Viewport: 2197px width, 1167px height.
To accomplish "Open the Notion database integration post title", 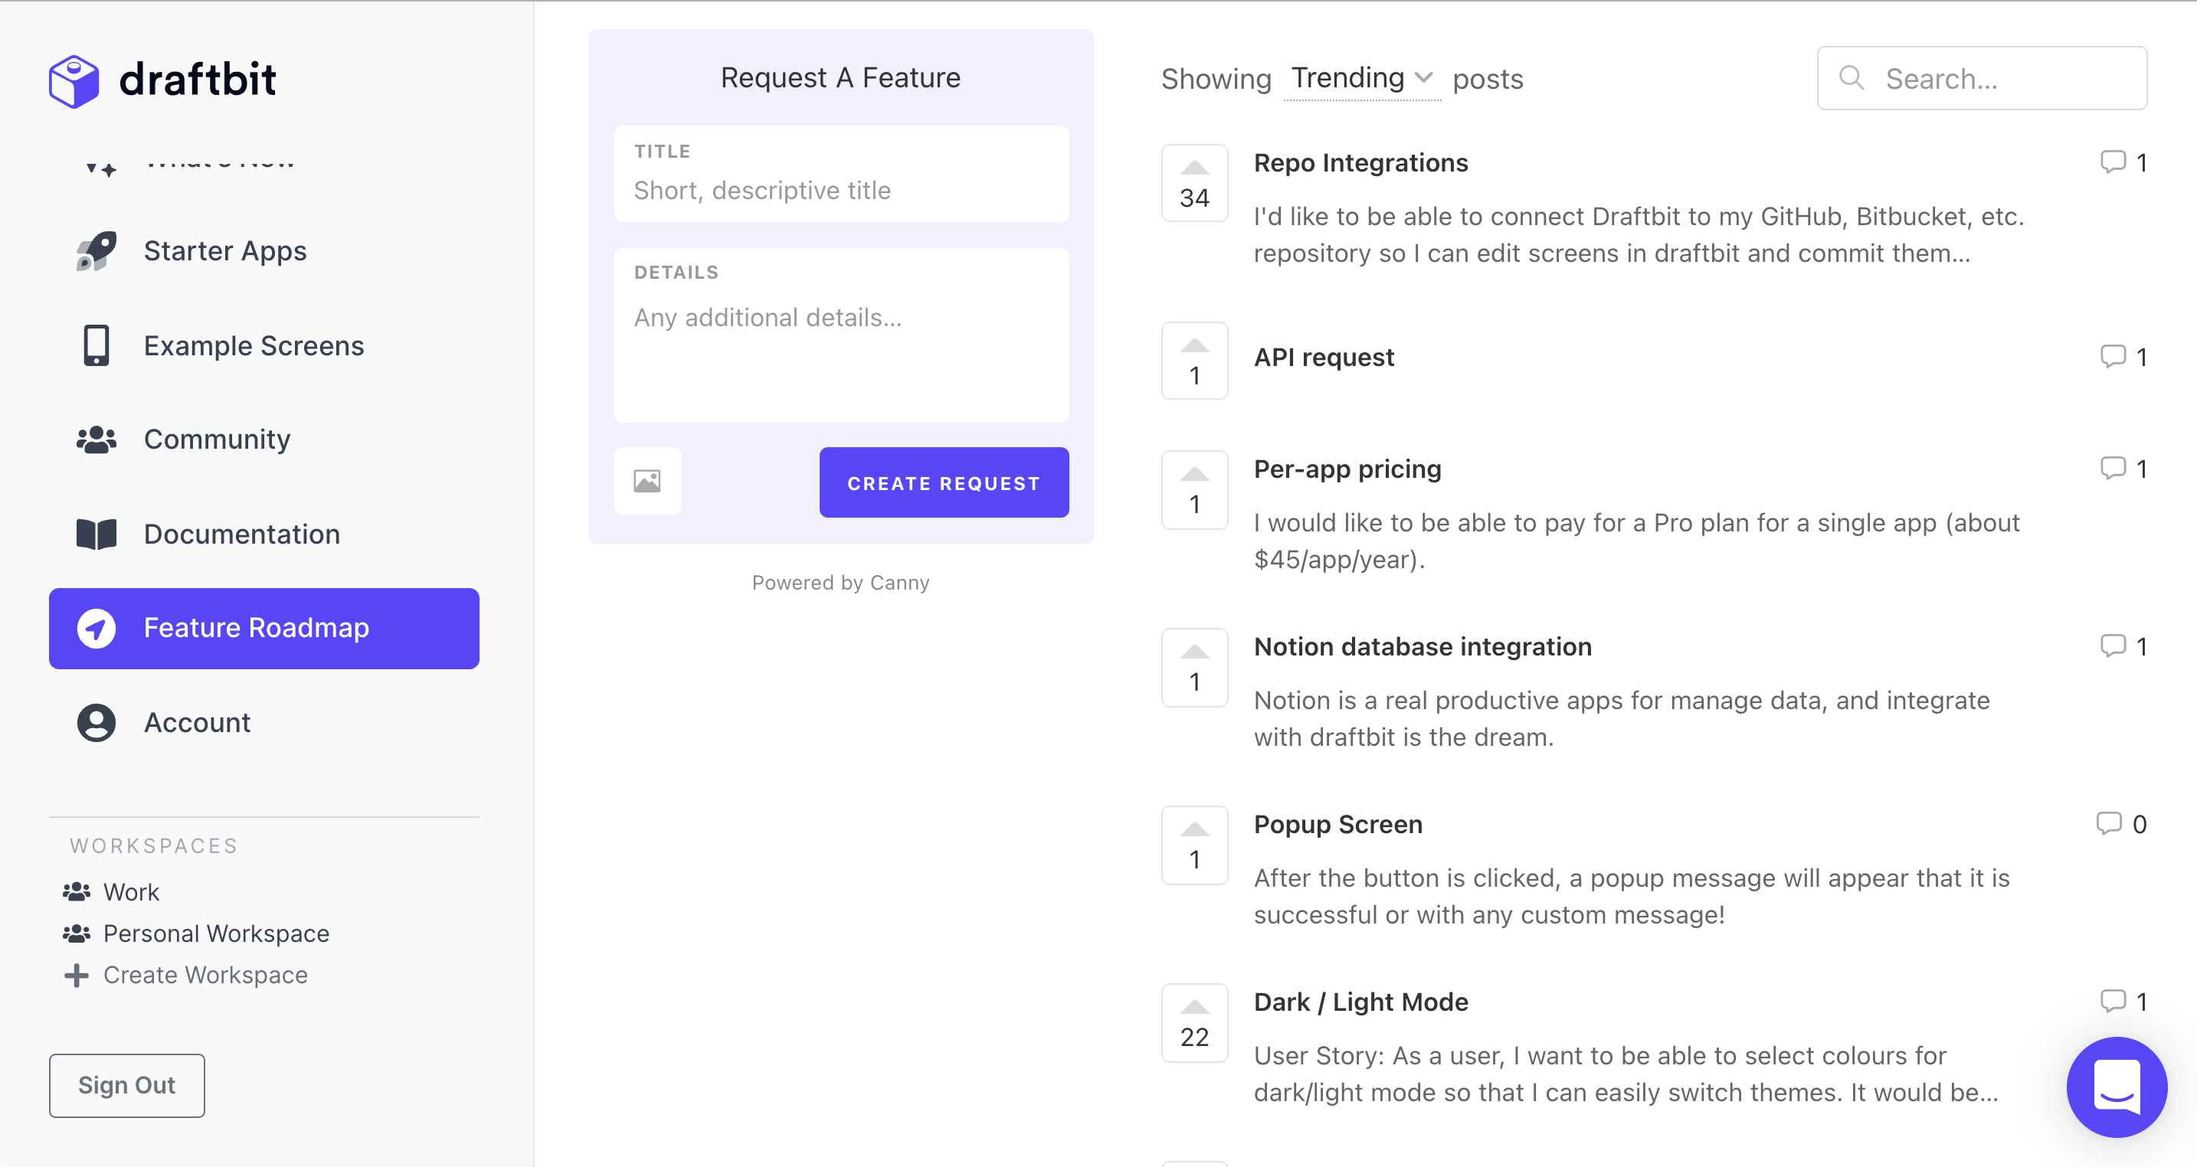I will coord(1423,647).
